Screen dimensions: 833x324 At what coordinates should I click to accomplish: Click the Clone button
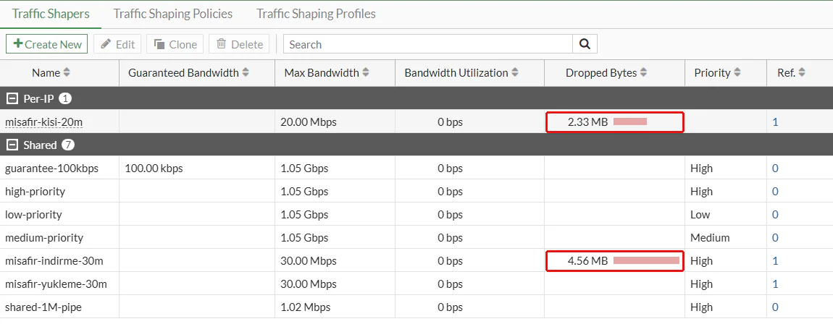(x=175, y=45)
